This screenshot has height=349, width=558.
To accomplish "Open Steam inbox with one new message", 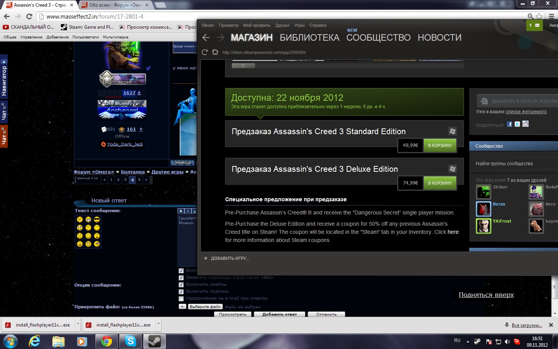I will tap(534, 25).
